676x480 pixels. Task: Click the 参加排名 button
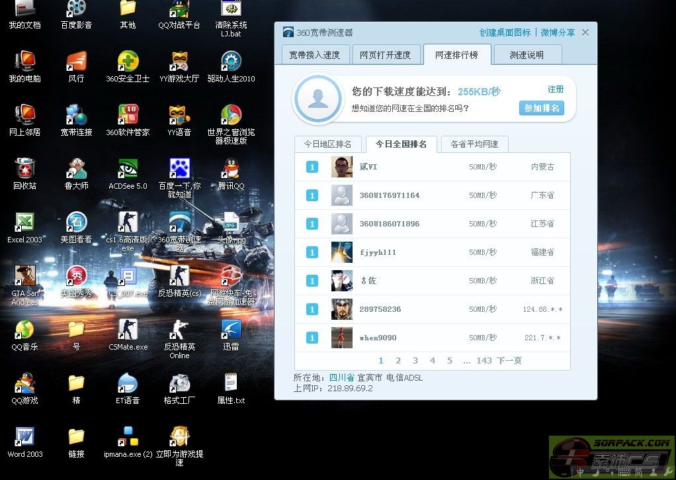(541, 108)
